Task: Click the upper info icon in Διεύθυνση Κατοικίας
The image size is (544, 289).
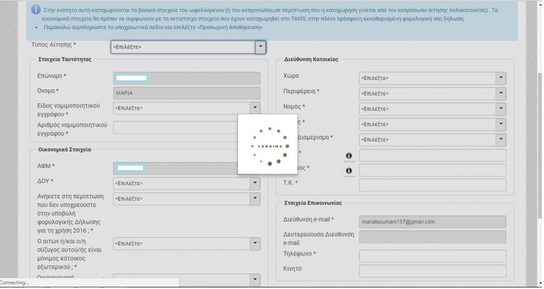Action: [349, 156]
